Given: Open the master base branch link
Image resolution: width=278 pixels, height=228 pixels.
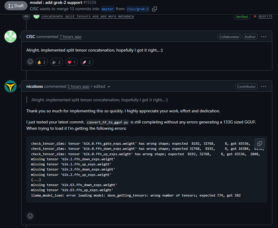Looking at the screenshot, I should click(x=107, y=9).
